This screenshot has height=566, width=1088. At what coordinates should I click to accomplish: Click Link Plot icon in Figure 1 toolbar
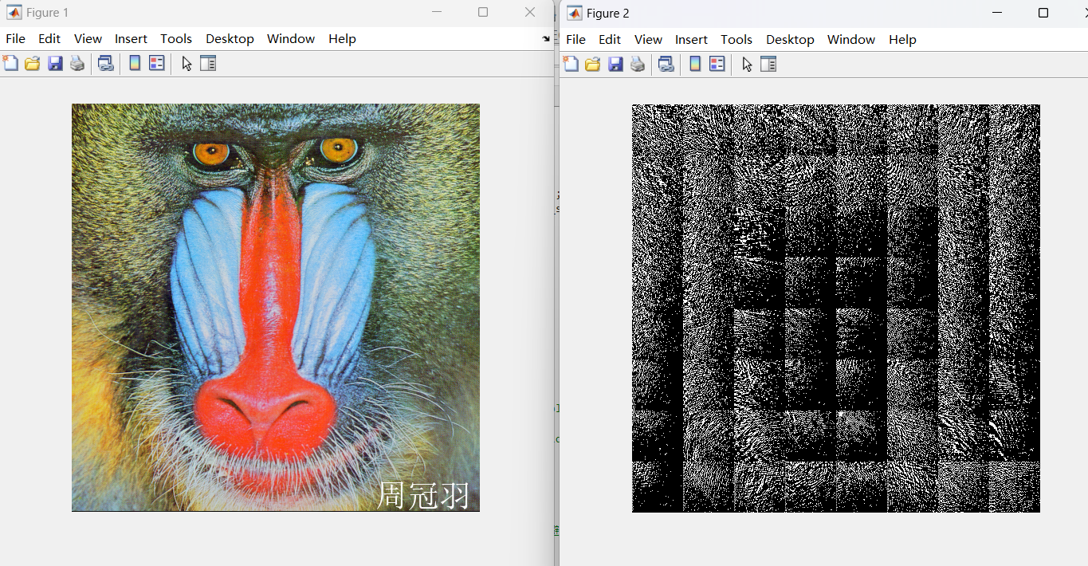(x=105, y=63)
